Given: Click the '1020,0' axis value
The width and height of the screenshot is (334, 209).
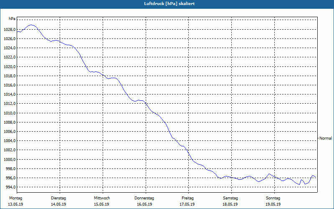Looking at the screenshot, I should tap(10, 67).
